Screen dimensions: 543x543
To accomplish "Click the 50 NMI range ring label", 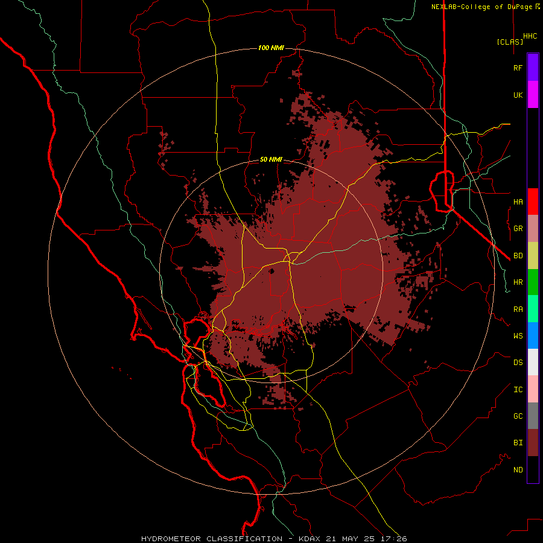I will coord(271,159).
